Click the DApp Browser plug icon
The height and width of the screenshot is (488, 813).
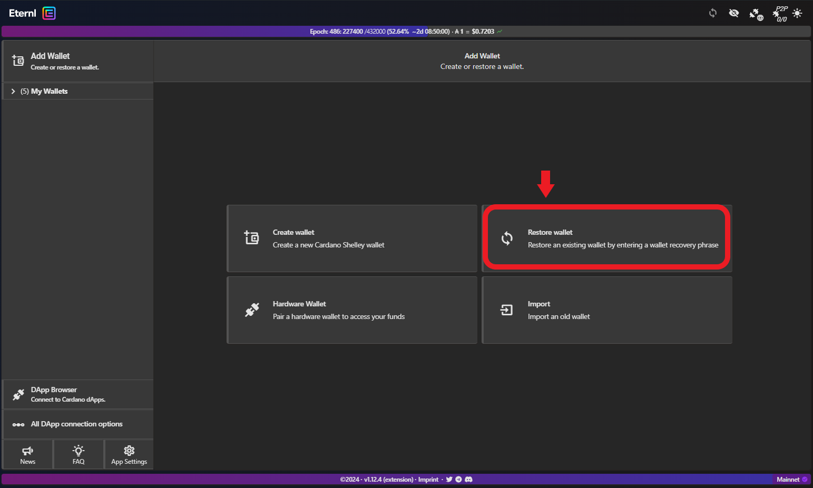[x=18, y=394]
